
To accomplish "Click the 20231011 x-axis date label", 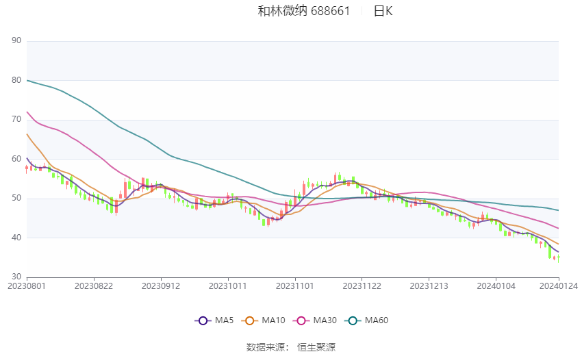I will click(228, 286).
